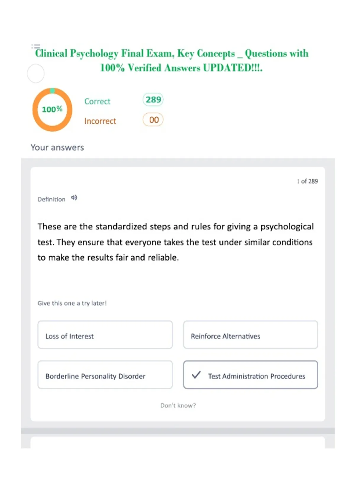Click the Correct count badge 289
The image size is (355, 503).
153,100
